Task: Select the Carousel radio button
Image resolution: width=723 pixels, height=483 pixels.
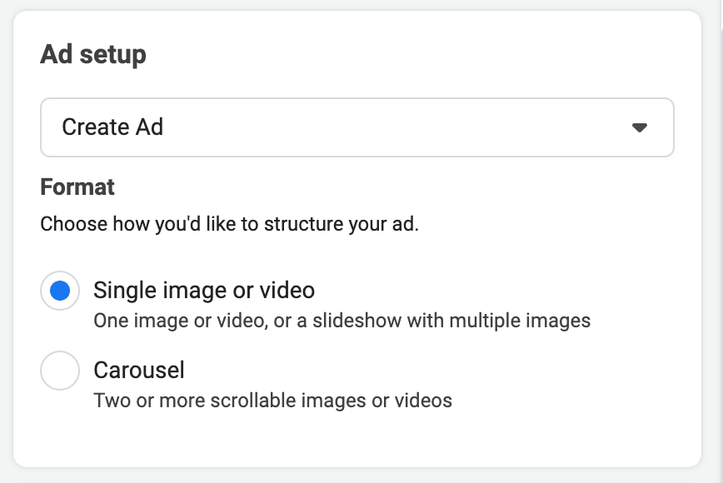Action: click(x=60, y=371)
